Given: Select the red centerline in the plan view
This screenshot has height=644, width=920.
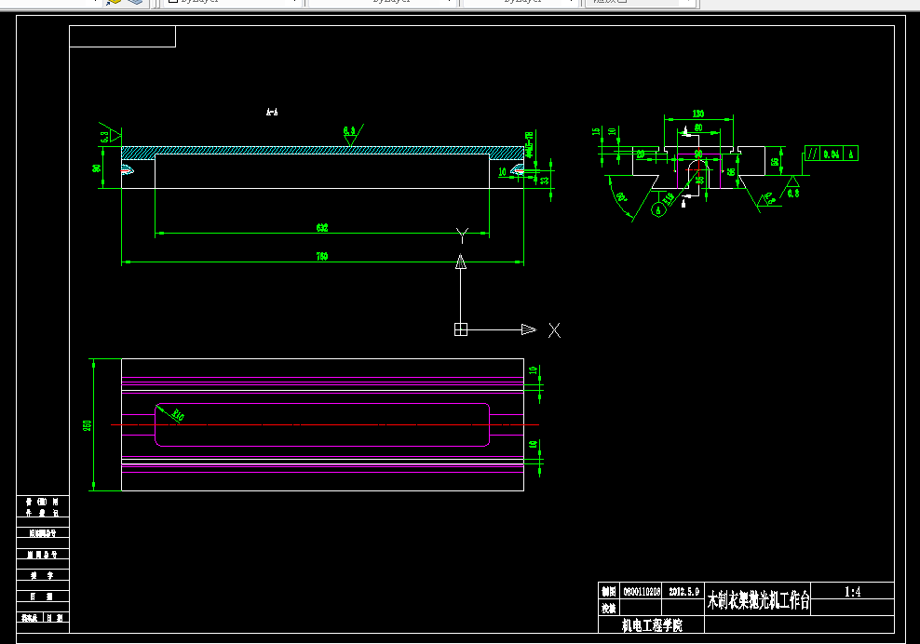Looking at the screenshot, I should [325, 424].
